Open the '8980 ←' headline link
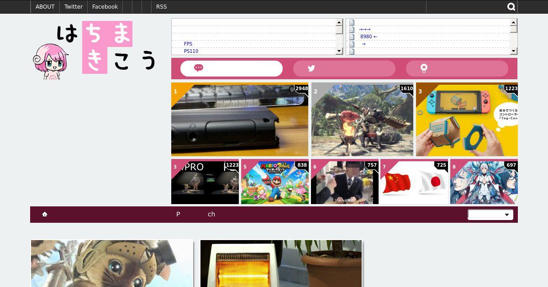This screenshot has width=548, height=287. pyautogui.click(x=369, y=36)
